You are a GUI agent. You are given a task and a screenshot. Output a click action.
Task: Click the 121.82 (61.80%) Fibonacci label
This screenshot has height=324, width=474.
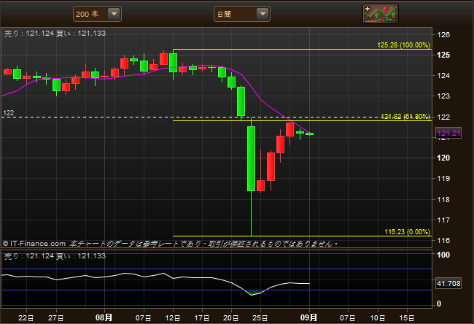tap(405, 117)
